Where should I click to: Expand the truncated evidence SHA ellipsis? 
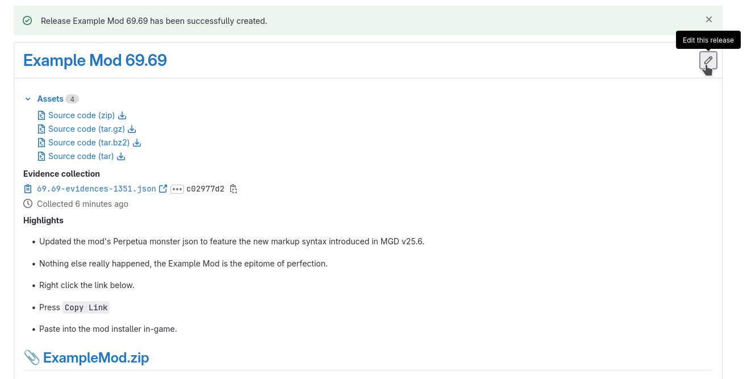click(177, 189)
